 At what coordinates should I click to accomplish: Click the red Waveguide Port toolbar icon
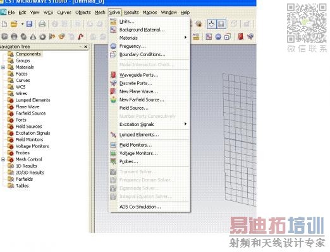pos(240,37)
